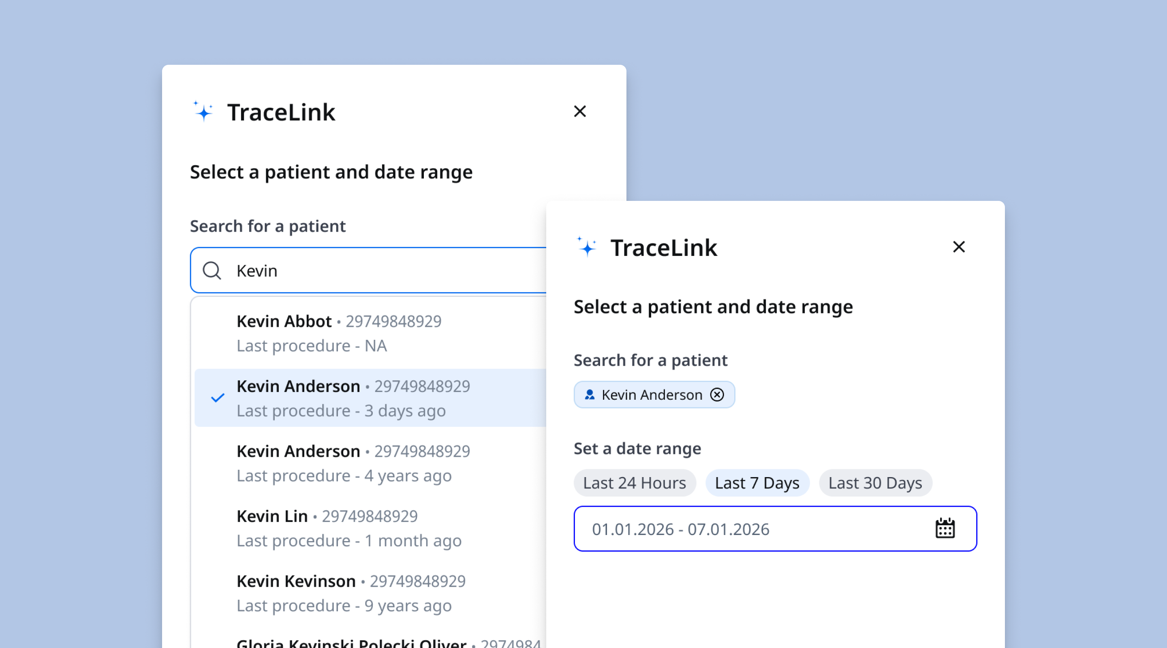Open the calendar date picker icon

click(x=945, y=529)
